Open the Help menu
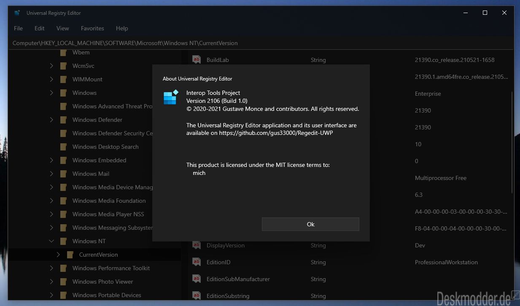This screenshot has height=306, width=520. (x=122, y=28)
